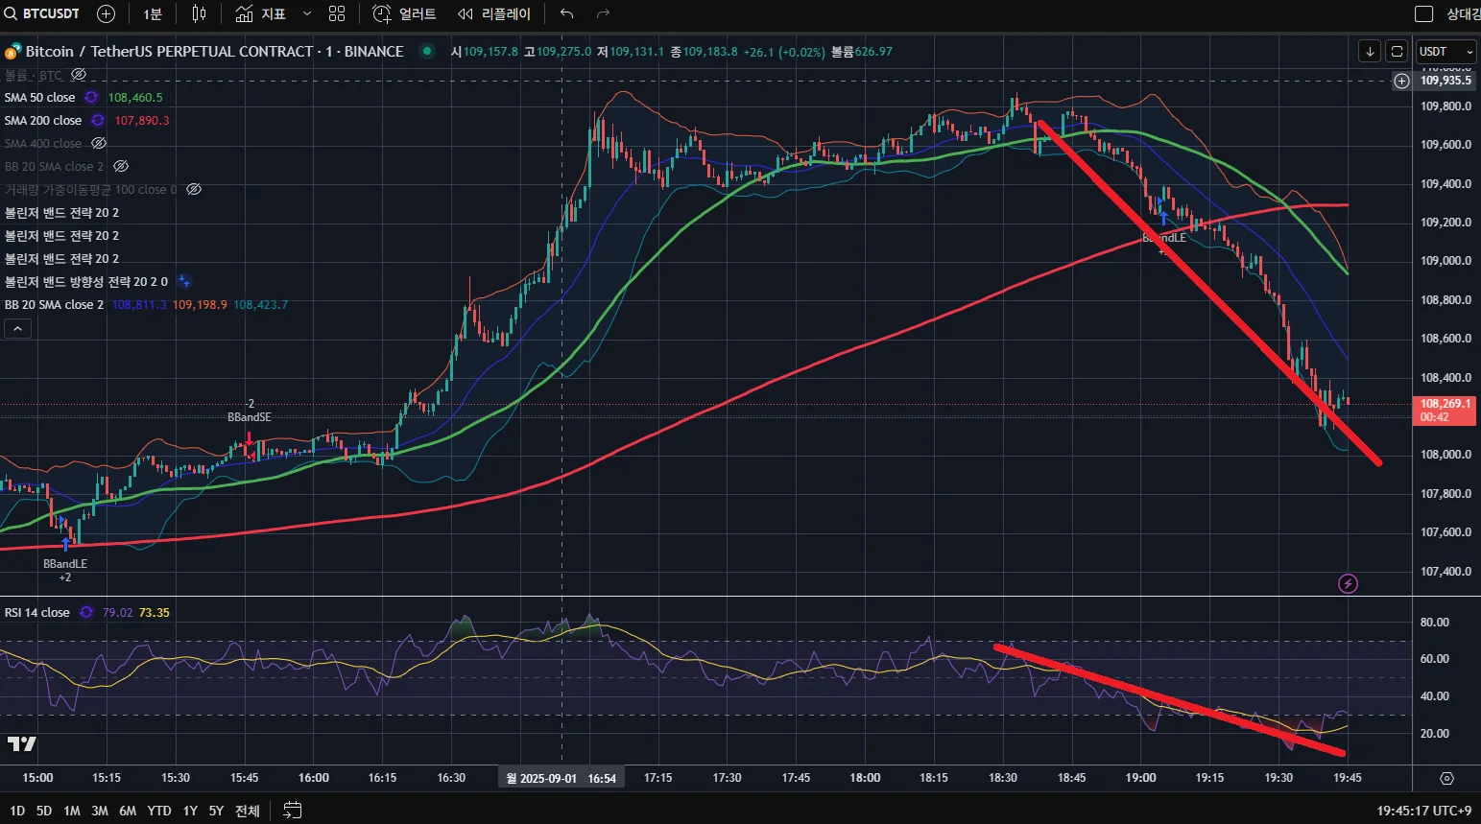Undo the last chart action
This screenshot has width=1481, height=824.
point(567,13)
